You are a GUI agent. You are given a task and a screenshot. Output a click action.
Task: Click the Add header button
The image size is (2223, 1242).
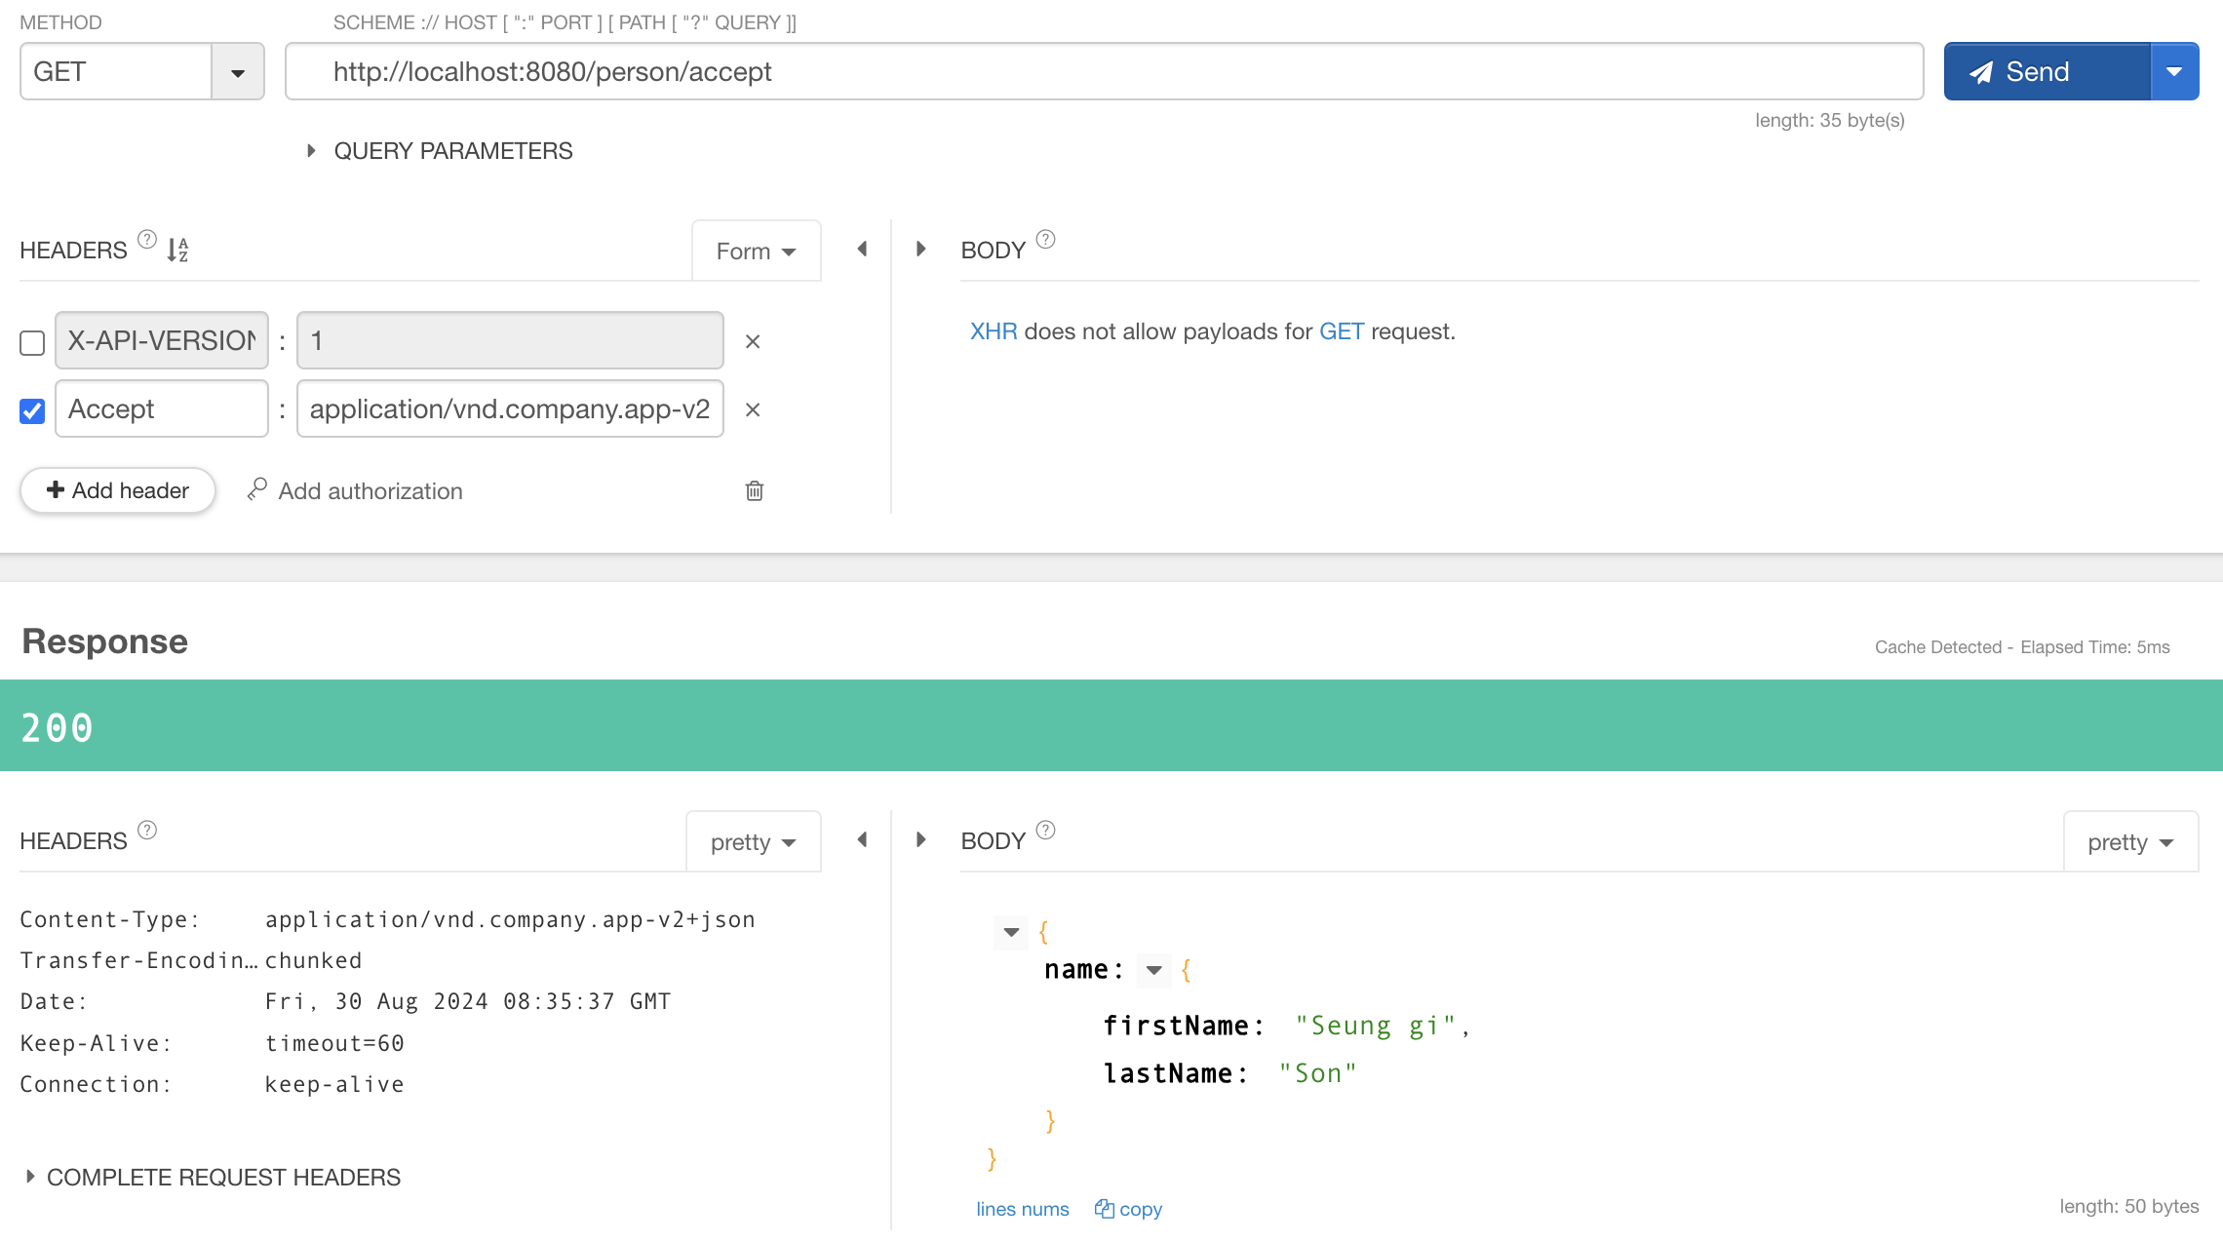pyautogui.click(x=117, y=490)
